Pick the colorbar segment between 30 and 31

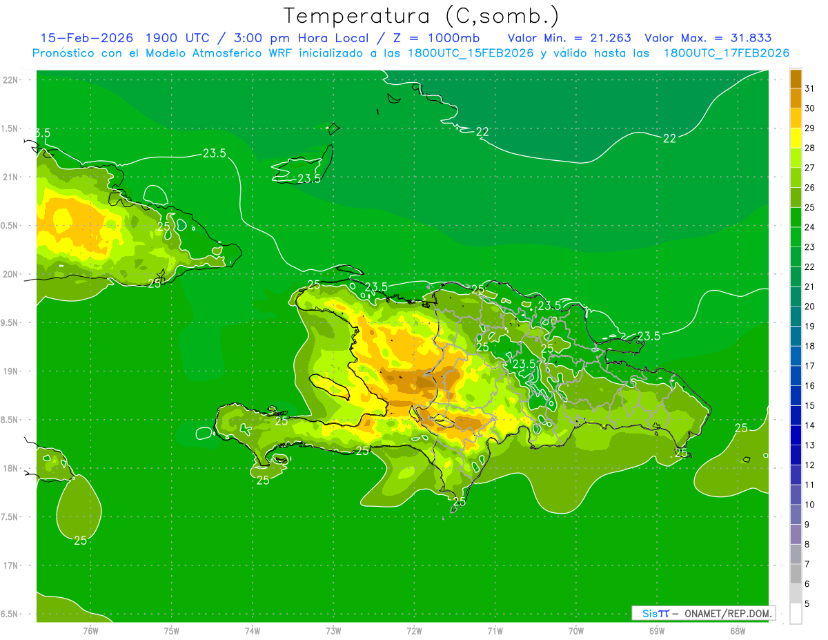[x=796, y=99]
